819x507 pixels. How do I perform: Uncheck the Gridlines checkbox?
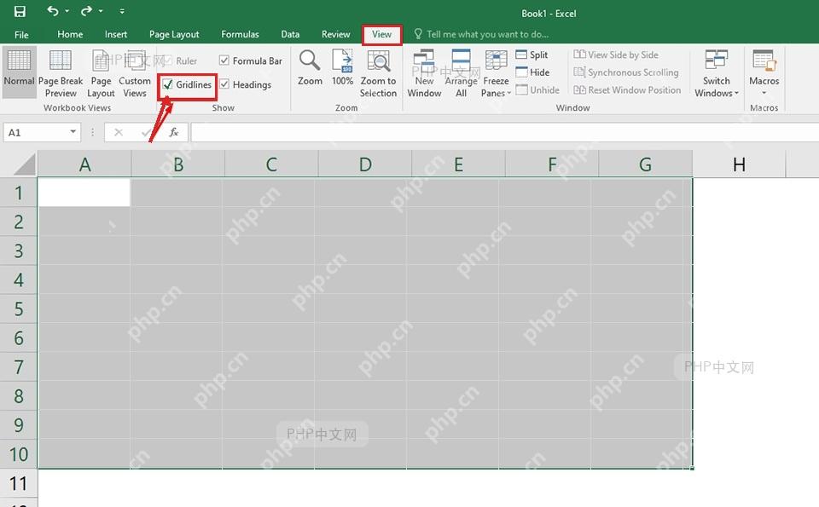(x=168, y=84)
